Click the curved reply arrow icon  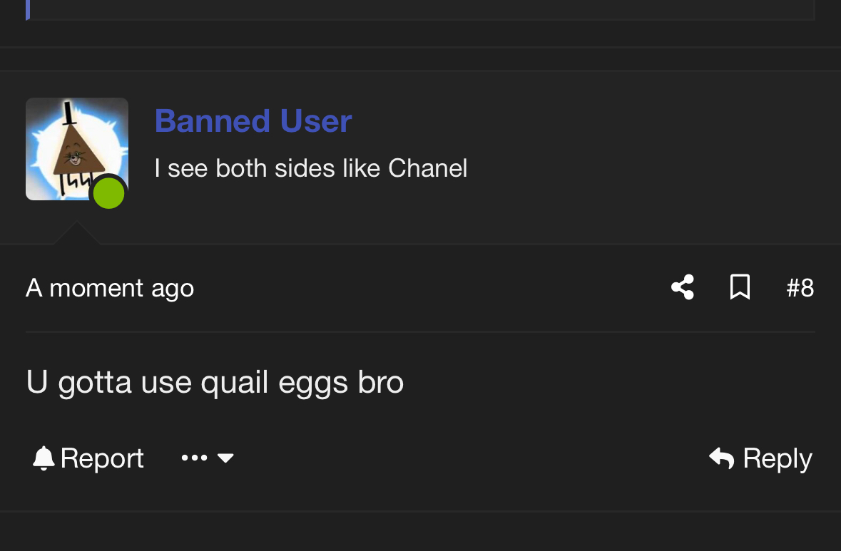[x=722, y=458]
